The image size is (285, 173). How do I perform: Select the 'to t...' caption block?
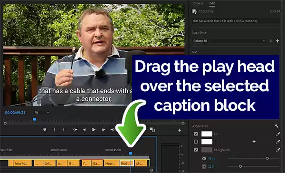tap(49, 163)
